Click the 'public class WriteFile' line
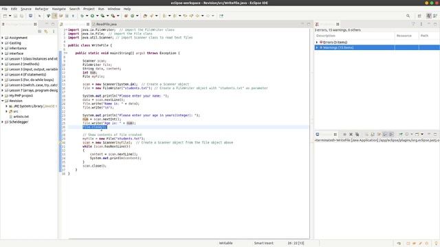The width and height of the screenshot is (440, 247). pyautogui.click(x=90, y=45)
